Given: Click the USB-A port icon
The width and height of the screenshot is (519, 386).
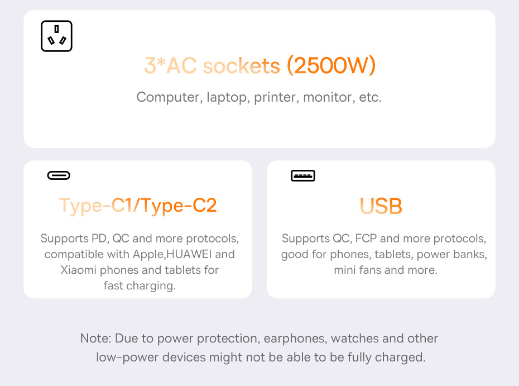Looking at the screenshot, I should 303,176.
